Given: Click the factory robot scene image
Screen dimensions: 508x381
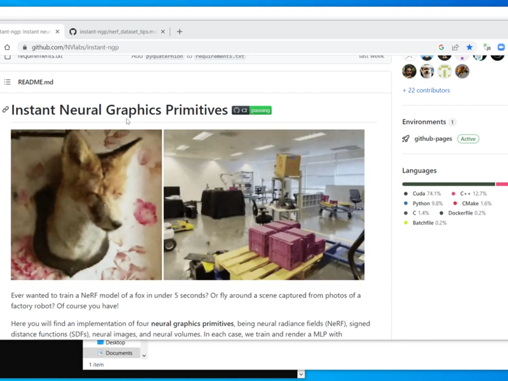Looking at the screenshot, I should click(x=264, y=204).
